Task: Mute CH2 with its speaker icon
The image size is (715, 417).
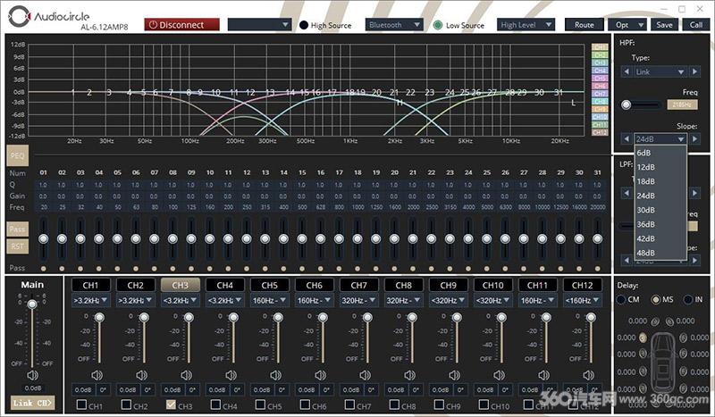Action: [141, 375]
